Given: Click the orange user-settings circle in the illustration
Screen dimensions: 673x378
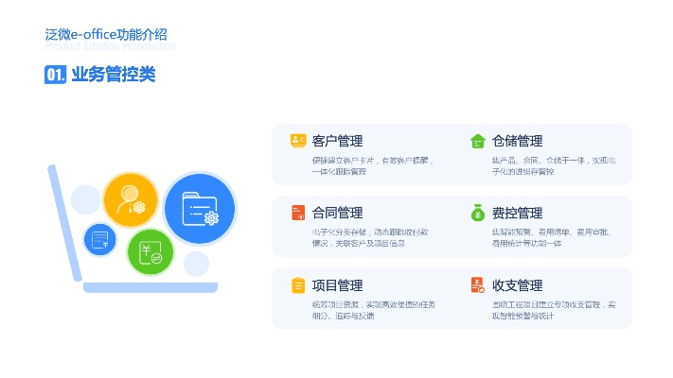Looking at the screenshot, I should click(131, 199).
